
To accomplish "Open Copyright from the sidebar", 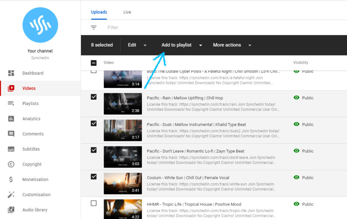I will (x=32, y=164).
